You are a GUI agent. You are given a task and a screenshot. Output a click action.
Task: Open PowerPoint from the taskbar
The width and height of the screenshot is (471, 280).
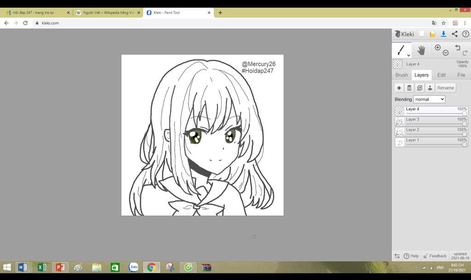coord(60,267)
